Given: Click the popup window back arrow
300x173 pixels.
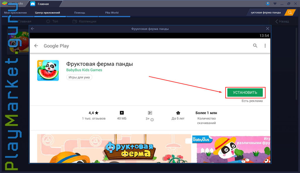Looking at the screenshot, I should [x=33, y=29].
